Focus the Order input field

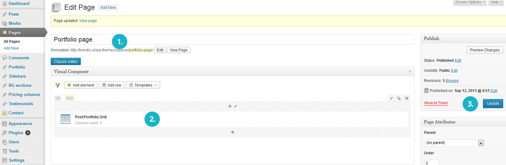coord(432,162)
